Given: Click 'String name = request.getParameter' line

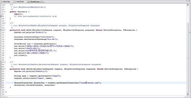Looking at the screenshot, I should pyautogui.click(x=37, y=76).
